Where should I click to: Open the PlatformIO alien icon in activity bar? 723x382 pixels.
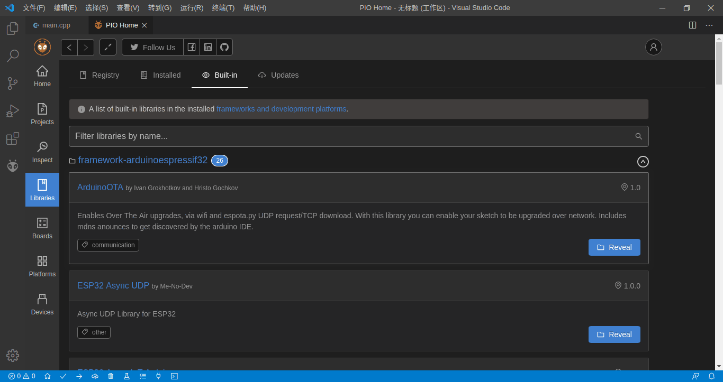point(13,166)
